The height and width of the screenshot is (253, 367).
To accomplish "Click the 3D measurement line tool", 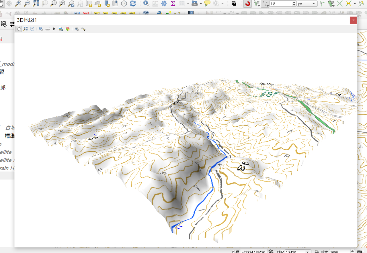I will point(48,29).
